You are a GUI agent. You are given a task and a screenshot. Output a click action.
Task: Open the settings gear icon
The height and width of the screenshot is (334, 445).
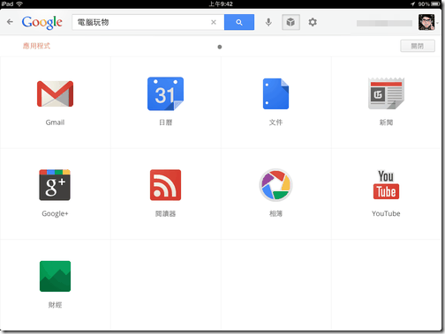tap(313, 22)
